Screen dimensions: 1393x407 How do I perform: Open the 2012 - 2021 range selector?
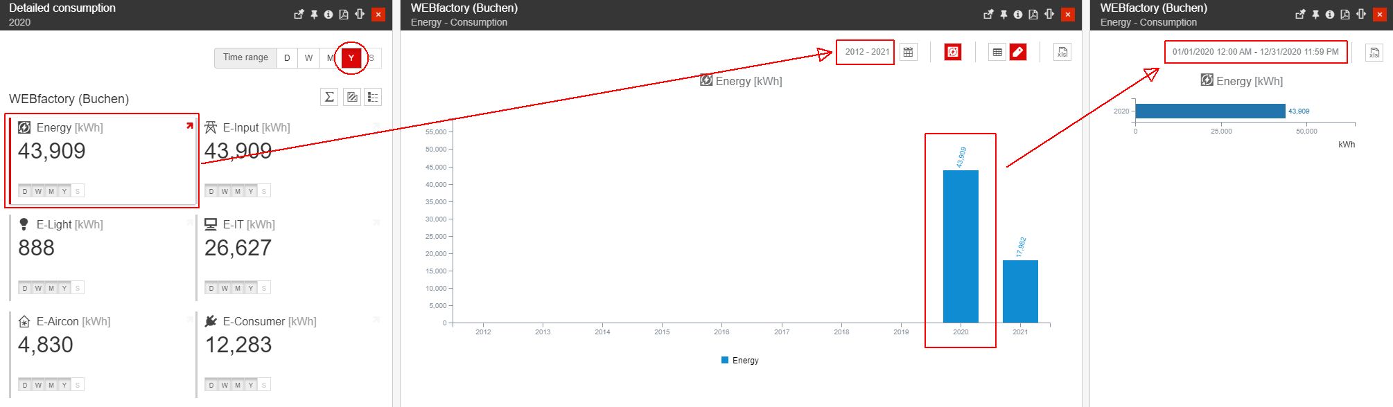click(x=866, y=52)
